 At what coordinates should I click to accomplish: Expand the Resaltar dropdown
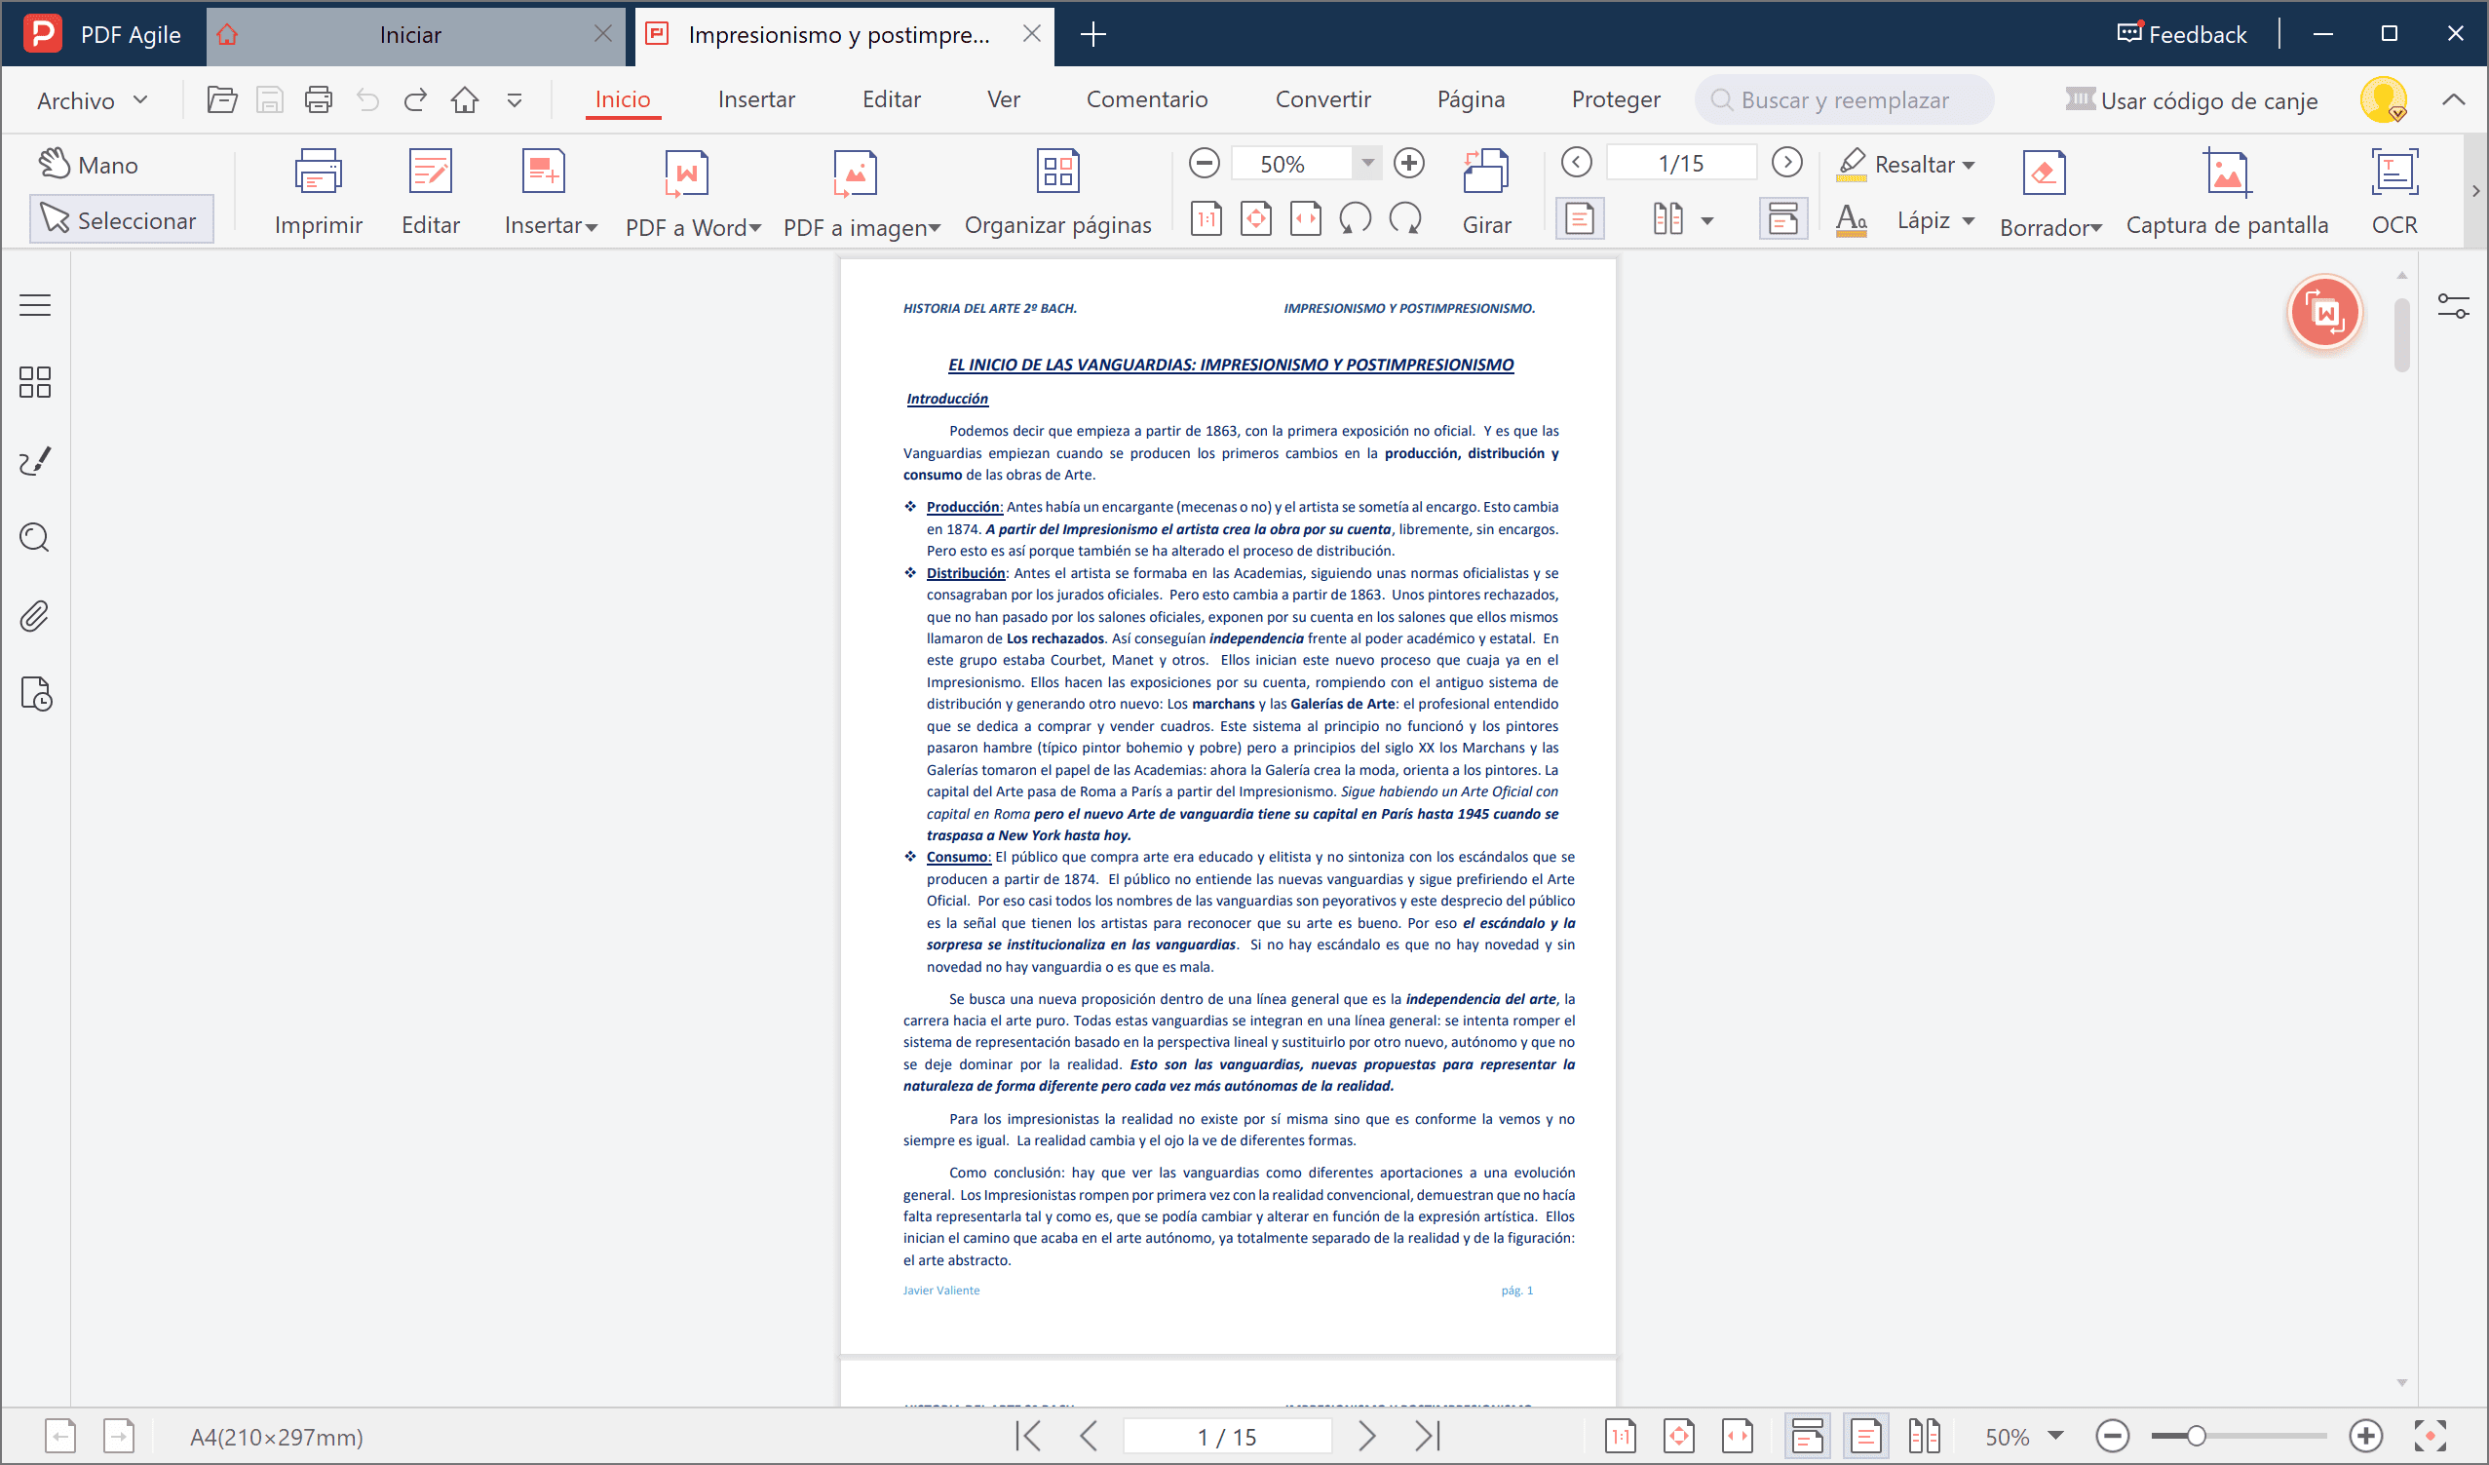click(1969, 164)
